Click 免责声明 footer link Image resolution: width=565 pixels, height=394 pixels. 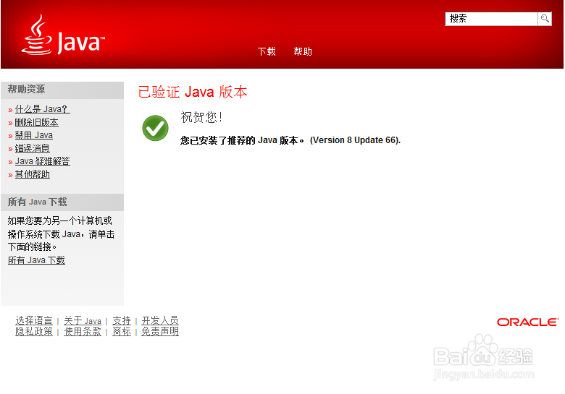point(160,331)
